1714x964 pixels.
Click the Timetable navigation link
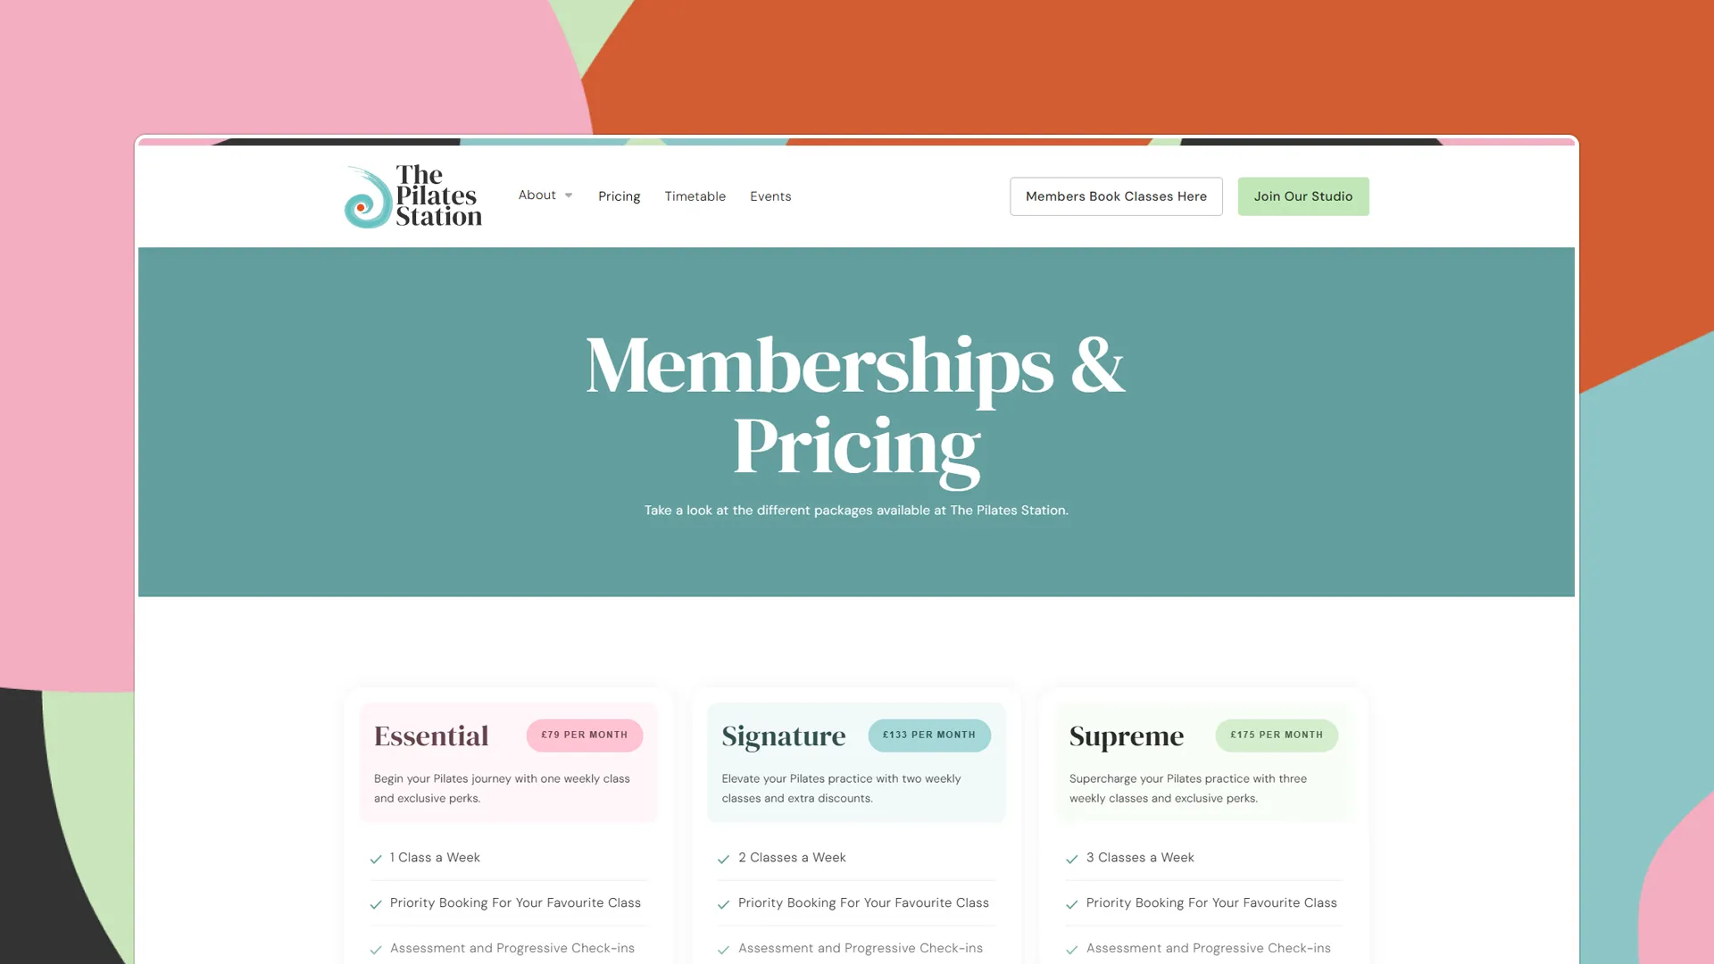coord(695,195)
